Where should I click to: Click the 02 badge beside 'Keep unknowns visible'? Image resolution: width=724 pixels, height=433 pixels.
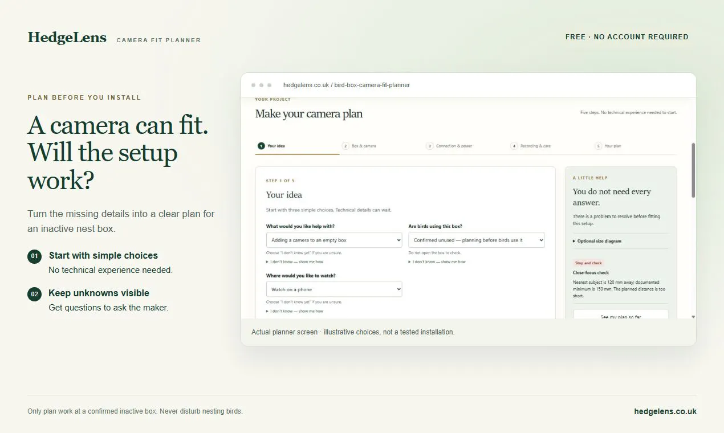pyautogui.click(x=34, y=294)
